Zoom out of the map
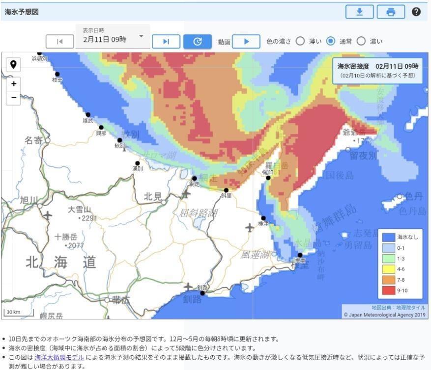Viewport: 431px width, 370px height. pyautogui.click(x=13, y=98)
